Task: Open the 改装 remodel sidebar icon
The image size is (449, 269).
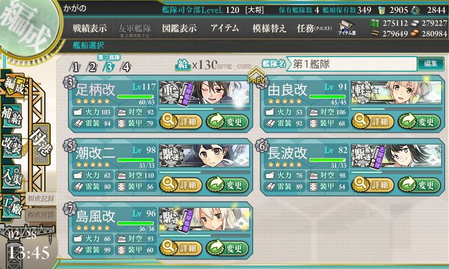Action: pos(12,145)
